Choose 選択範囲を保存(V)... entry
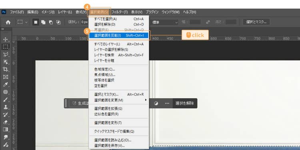The width and height of the screenshot is (300, 150). [x=119, y=146]
